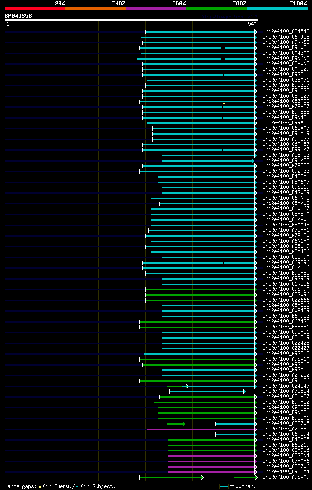
Task: Select the UniRef100_A7PVB5 label
Action: (286, 429)
